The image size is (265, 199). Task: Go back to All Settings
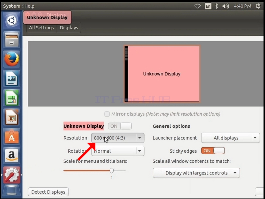click(x=41, y=28)
